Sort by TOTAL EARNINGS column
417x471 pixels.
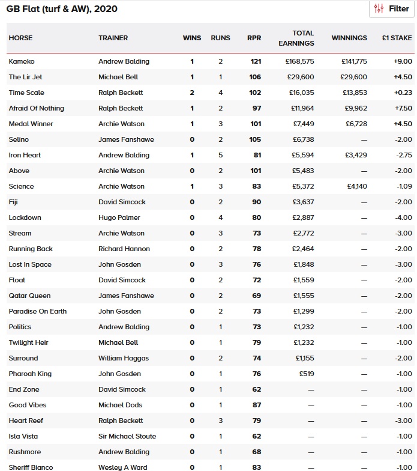point(296,38)
